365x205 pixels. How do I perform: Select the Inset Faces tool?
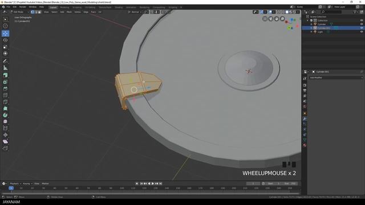click(5, 82)
